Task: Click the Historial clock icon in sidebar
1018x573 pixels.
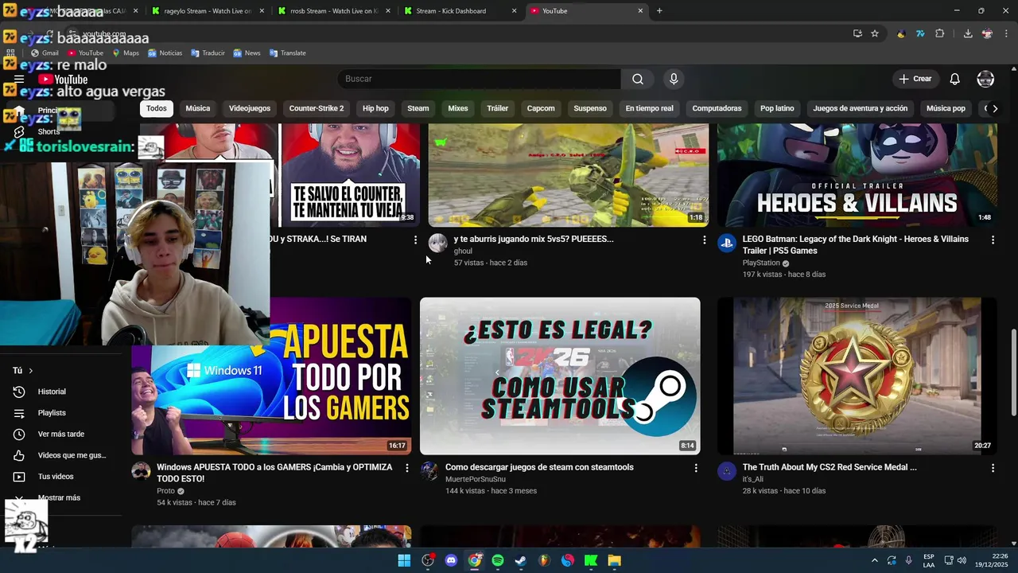Action: point(19,392)
